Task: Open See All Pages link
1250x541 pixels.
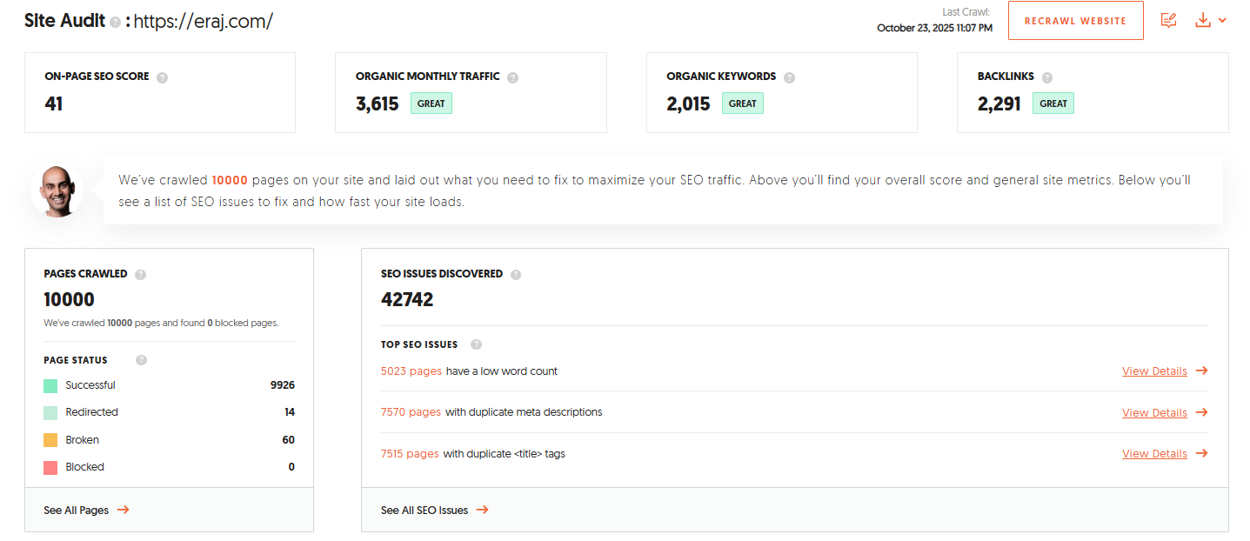Action: [86, 511]
